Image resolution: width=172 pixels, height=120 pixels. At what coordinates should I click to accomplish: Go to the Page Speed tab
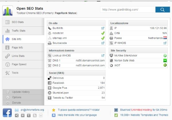(24, 64)
